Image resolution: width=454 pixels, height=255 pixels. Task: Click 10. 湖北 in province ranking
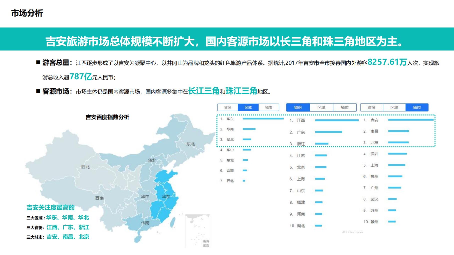tap(297, 226)
